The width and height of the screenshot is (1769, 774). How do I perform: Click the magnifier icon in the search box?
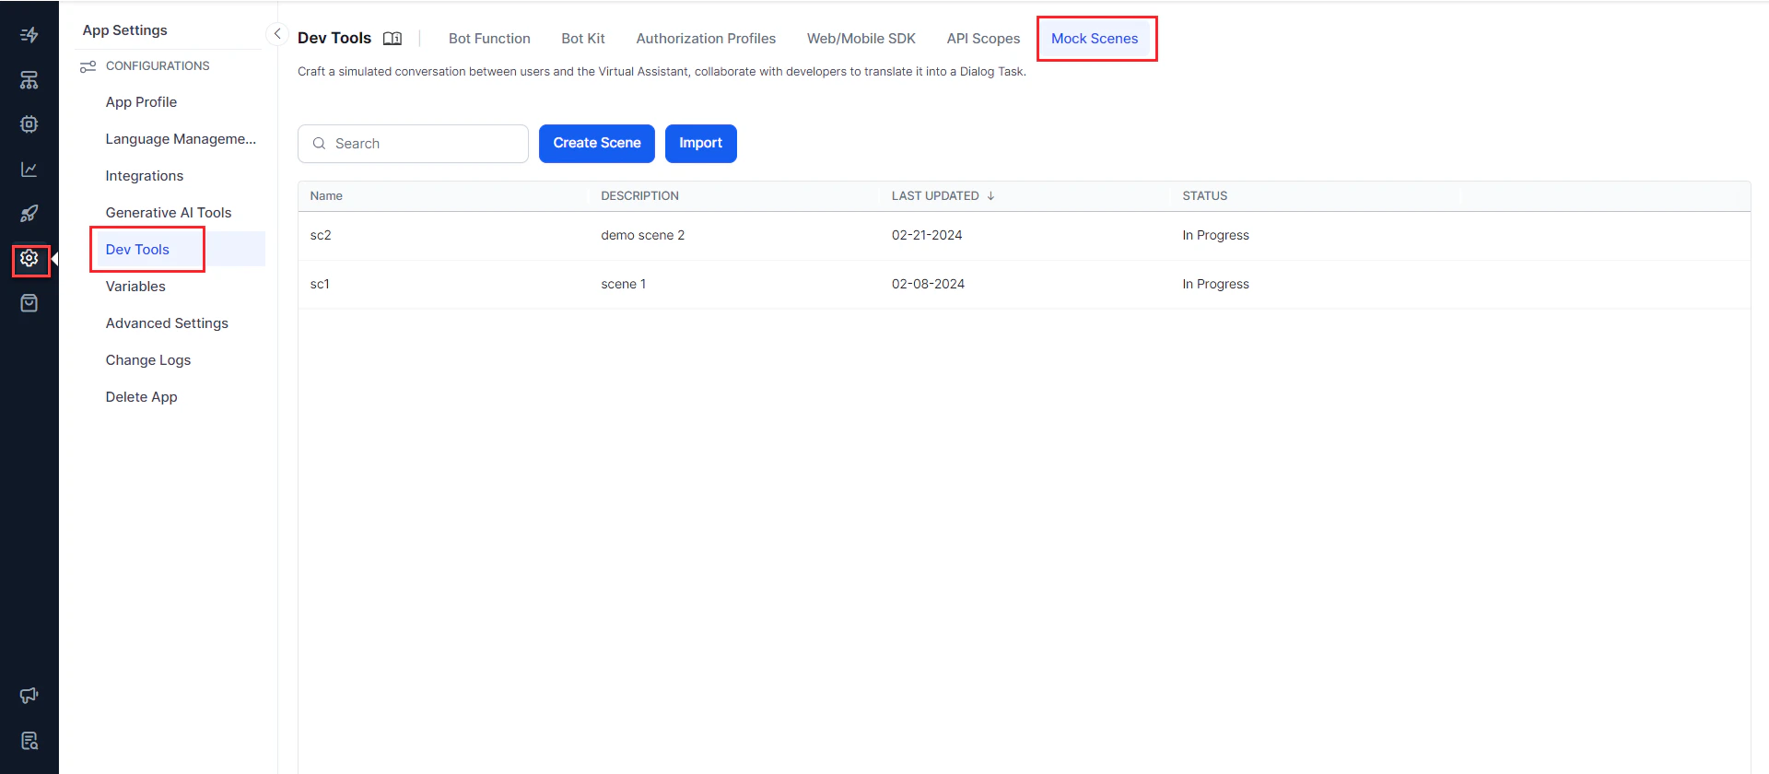point(319,144)
